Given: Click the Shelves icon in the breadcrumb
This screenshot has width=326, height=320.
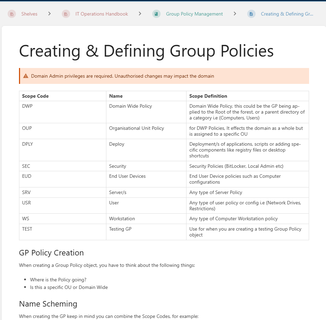Looking at the screenshot, I should (12, 14).
